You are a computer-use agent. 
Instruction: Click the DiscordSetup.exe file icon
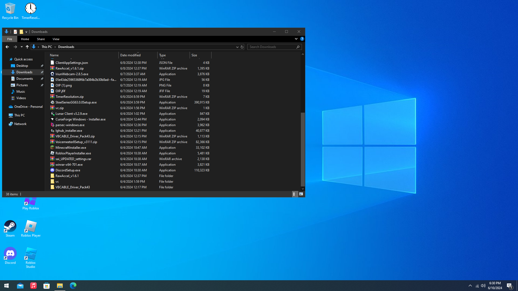point(52,170)
